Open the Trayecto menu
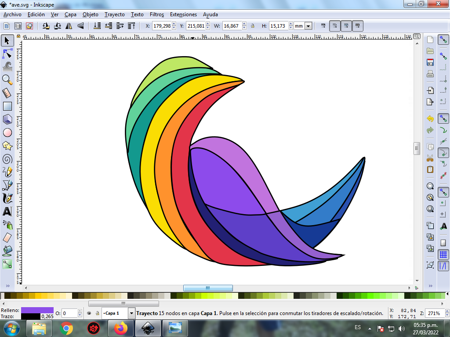This screenshot has height=337, width=450. [114, 14]
